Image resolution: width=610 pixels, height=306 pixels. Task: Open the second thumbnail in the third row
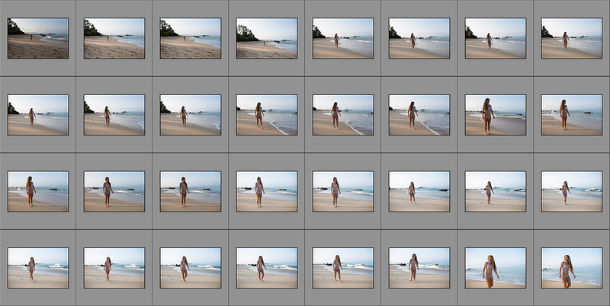[114, 192]
